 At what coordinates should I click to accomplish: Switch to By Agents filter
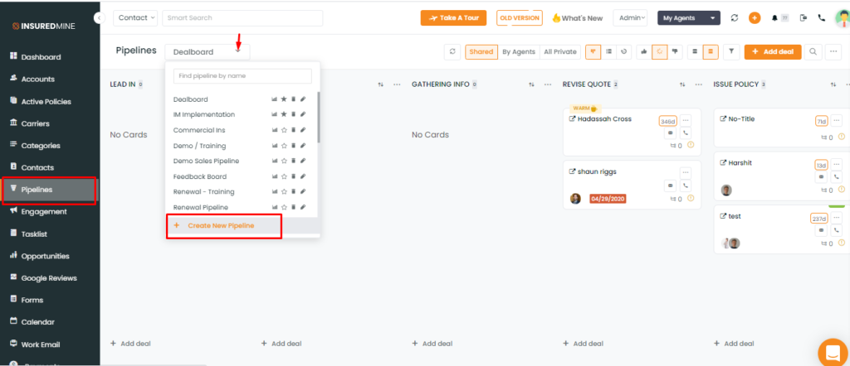(x=519, y=52)
